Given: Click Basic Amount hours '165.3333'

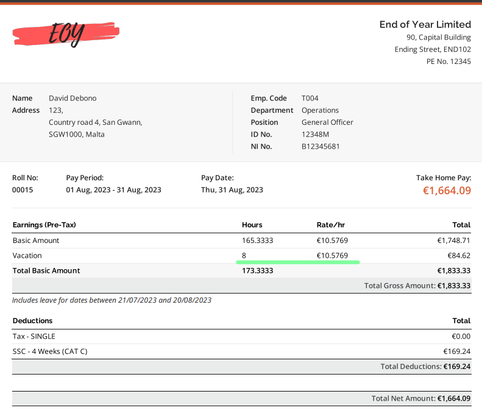Looking at the screenshot, I should (257, 241).
